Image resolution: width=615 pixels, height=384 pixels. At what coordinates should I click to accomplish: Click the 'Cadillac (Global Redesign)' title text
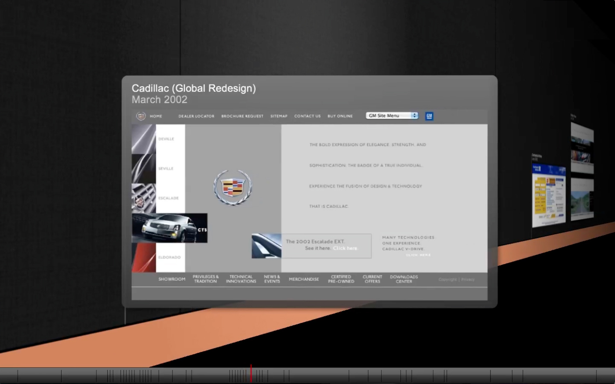click(x=194, y=88)
